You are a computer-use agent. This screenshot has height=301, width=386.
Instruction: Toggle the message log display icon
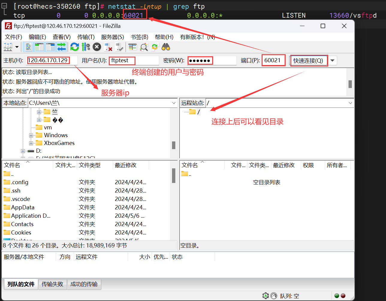pos(28,47)
